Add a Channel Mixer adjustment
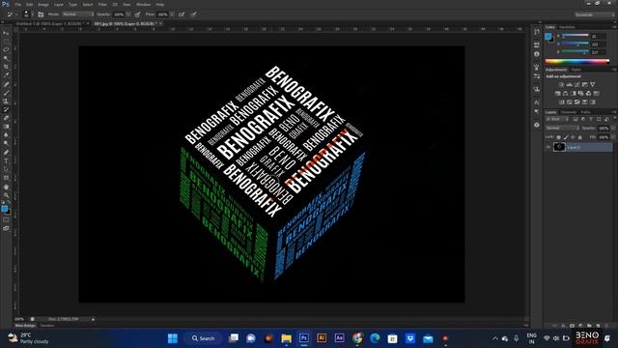Viewport: 618px width, 348px height. pos(588,94)
